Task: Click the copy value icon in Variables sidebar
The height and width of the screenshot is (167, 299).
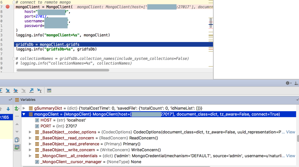Action: (x=17, y=140)
